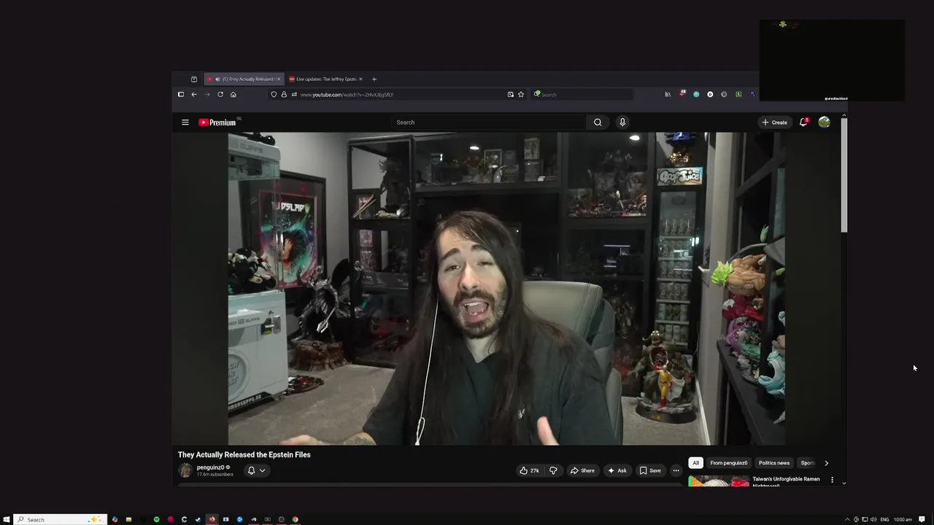Switch to 'They Actually Released' tab
This screenshot has width=934, height=525.
(x=244, y=79)
